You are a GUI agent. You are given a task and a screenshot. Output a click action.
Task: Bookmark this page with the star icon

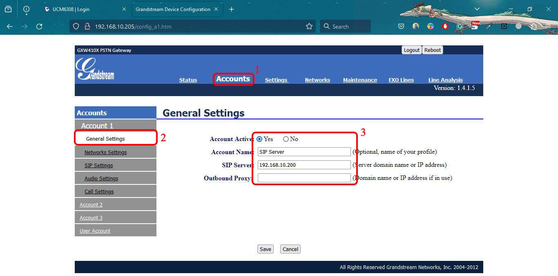309,26
